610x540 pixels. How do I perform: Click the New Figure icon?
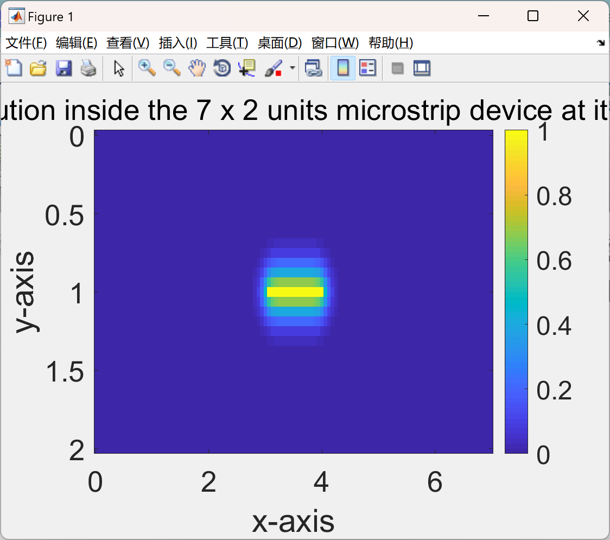click(x=14, y=68)
